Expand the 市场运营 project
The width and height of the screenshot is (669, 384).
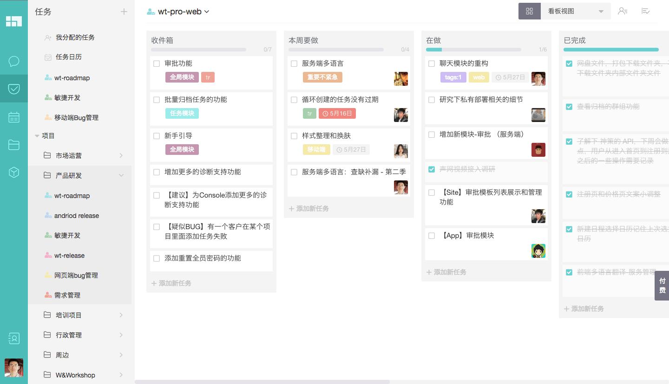click(x=121, y=155)
